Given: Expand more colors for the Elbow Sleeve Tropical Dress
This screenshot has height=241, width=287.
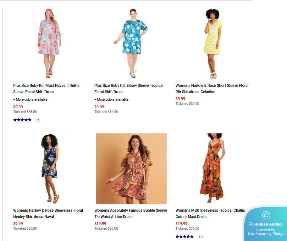Looking at the screenshot, I should tap(111, 99).
